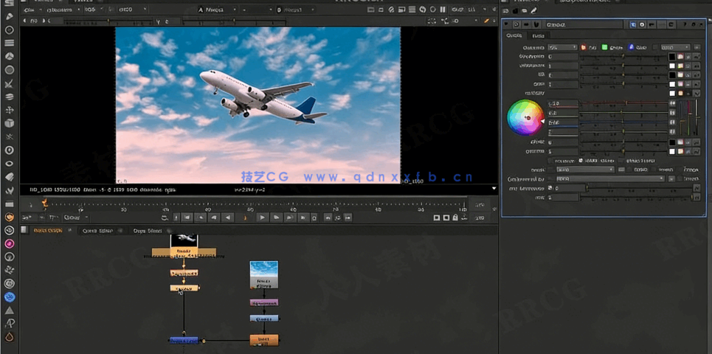The image size is (712, 354).
Task: Collapse the properties panel with its header arrow
Action: tap(508, 24)
